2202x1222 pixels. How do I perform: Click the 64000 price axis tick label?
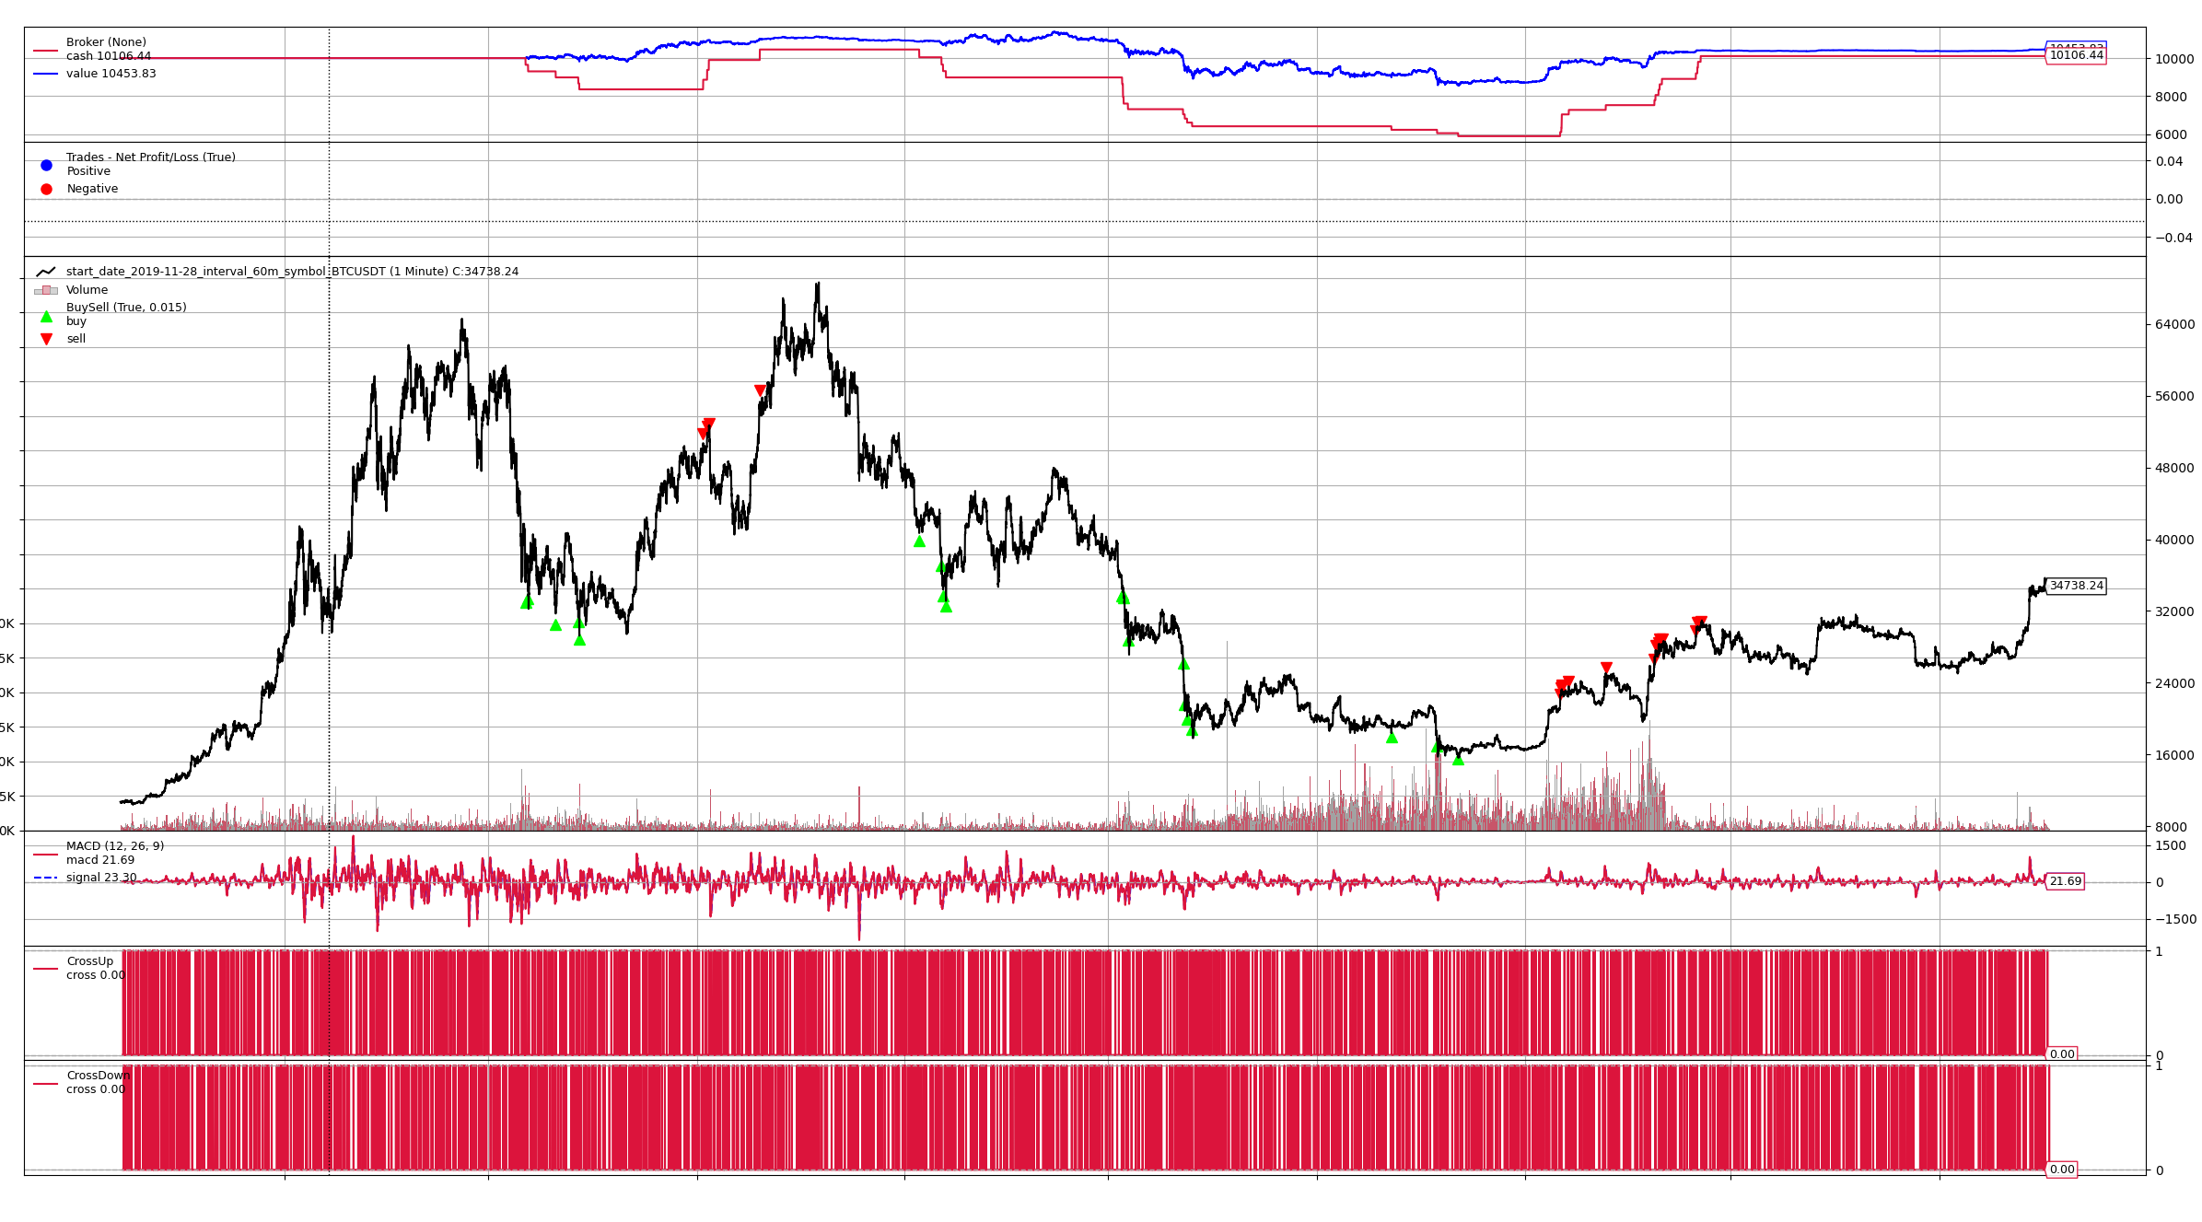pos(2174,324)
